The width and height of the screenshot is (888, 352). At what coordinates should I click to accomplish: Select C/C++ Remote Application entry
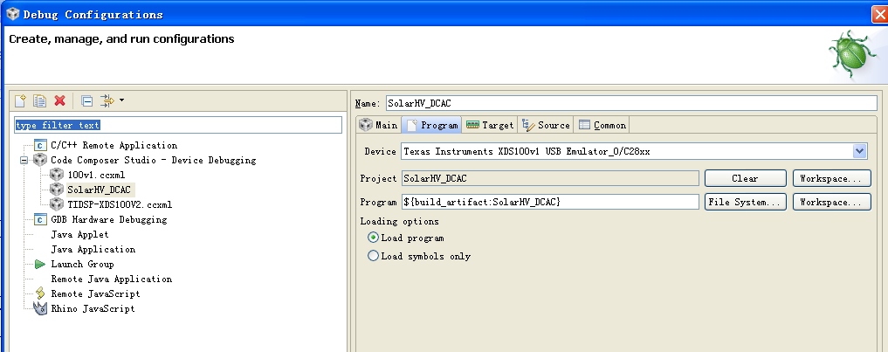pos(114,145)
